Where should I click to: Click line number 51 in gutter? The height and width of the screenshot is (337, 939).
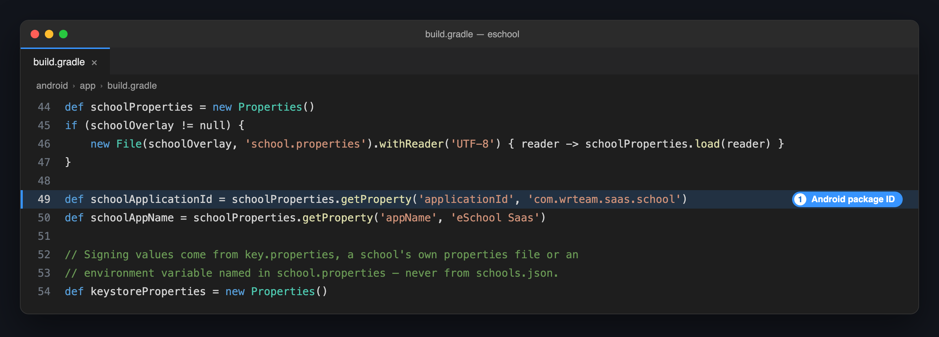(x=44, y=236)
